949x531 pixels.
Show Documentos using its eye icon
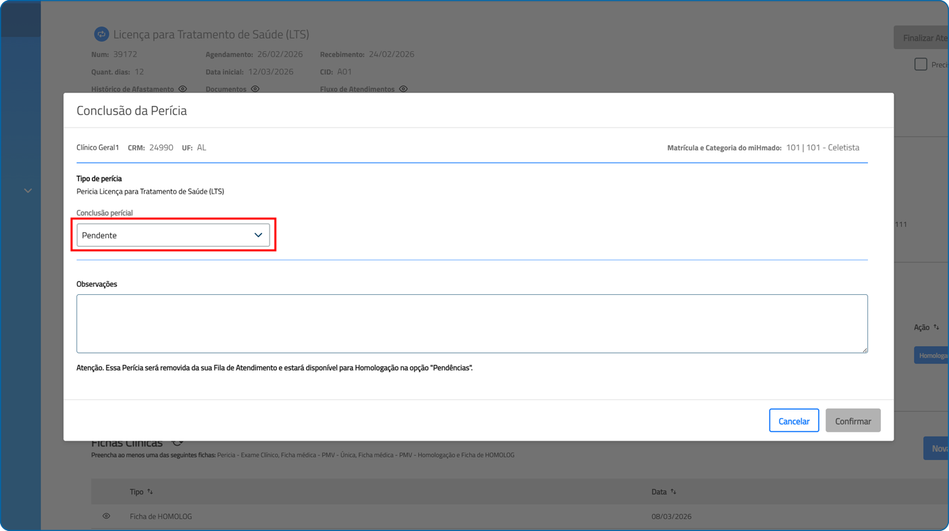[255, 89]
